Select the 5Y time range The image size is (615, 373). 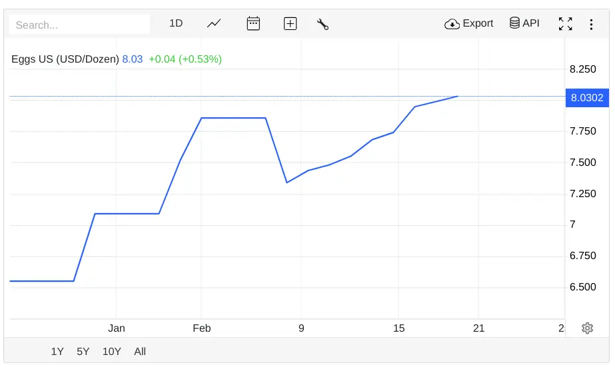point(83,351)
